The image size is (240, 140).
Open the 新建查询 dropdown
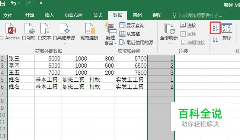110,34
